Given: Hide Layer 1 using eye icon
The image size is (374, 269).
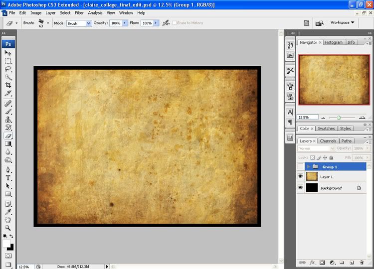Looking at the screenshot, I should [x=301, y=176].
